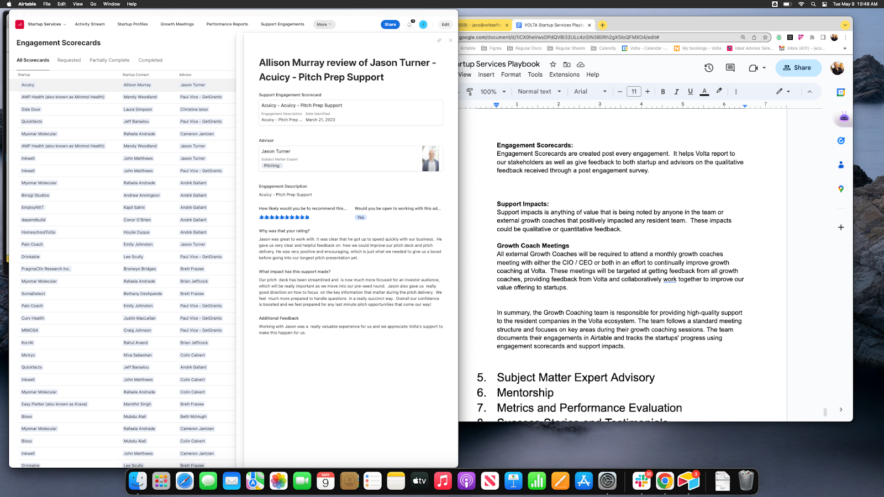Viewport: 884px width, 497px height.
Task: Click the font size field showing 11
Action: (634, 92)
